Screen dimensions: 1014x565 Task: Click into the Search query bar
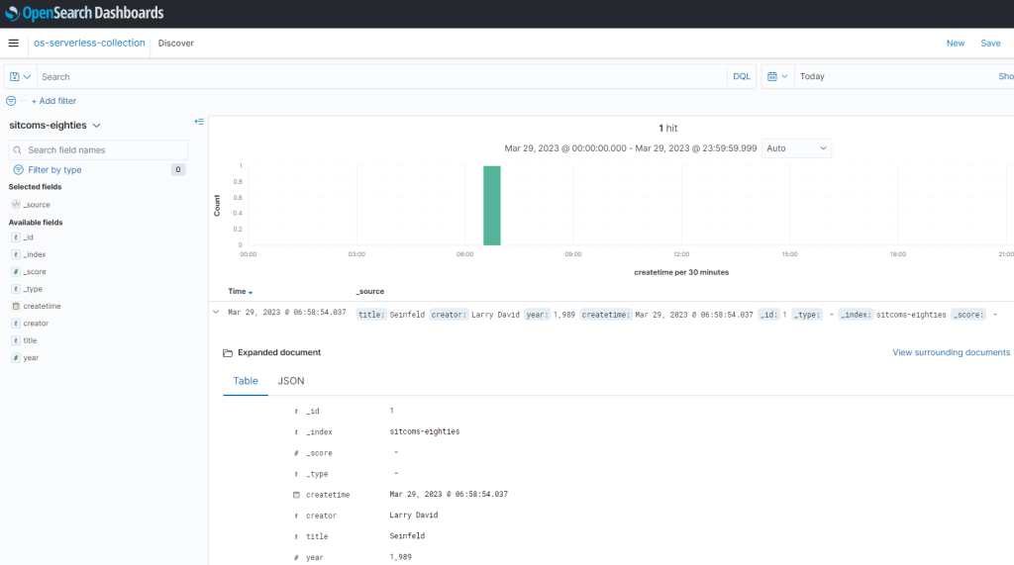click(382, 76)
